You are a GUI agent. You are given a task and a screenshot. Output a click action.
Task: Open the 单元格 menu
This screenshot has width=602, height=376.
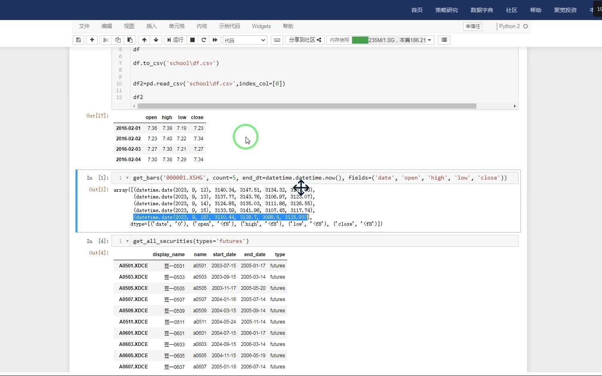[177, 26]
